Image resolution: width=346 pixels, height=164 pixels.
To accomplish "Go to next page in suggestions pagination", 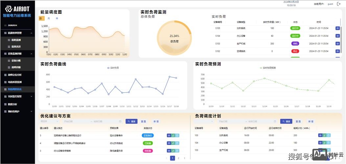I will 184,158.
